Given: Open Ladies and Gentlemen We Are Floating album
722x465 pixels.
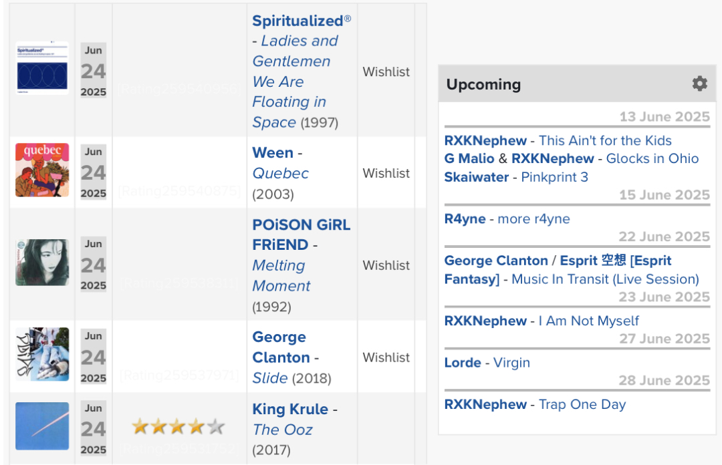Looking at the screenshot, I should (x=295, y=82).
